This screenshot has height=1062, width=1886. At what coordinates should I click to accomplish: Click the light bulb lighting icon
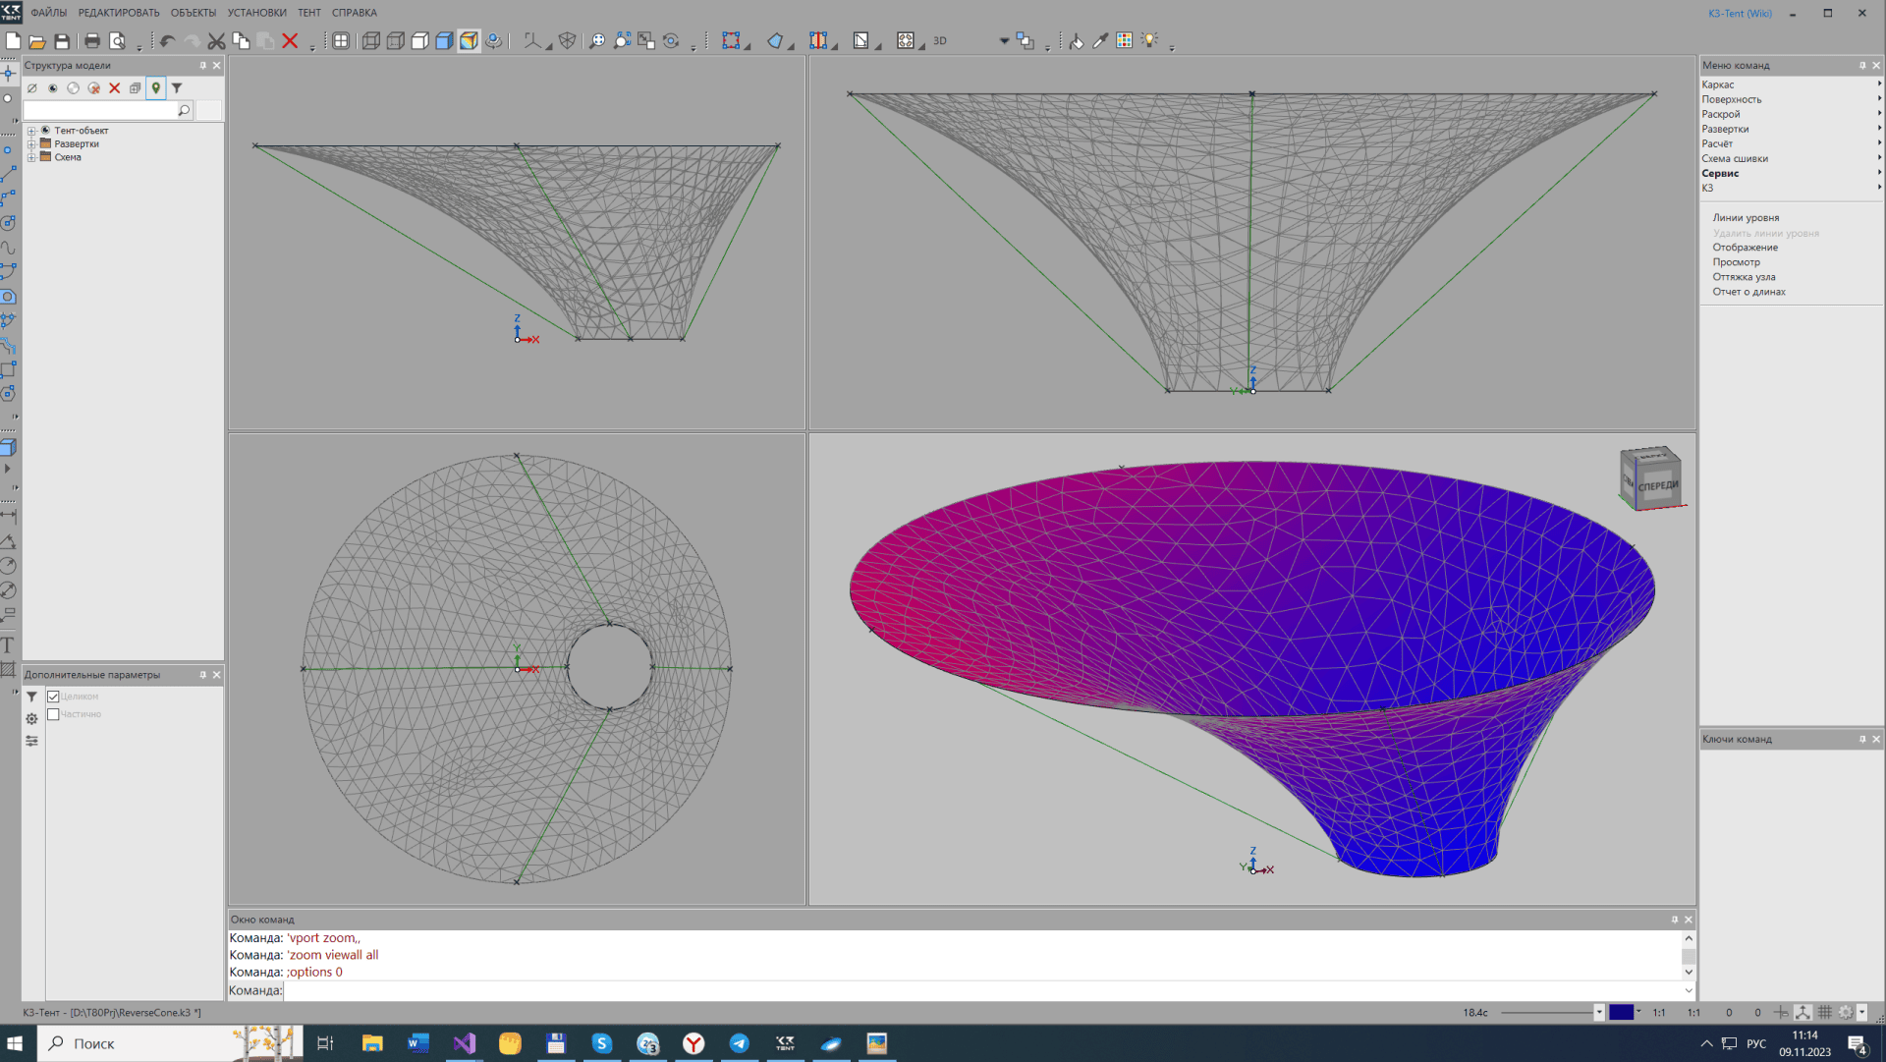click(x=1149, y=41)
